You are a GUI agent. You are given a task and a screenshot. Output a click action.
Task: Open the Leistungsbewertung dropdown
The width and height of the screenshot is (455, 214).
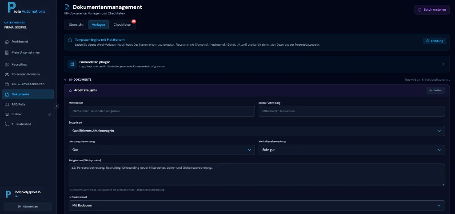tap(161, 150)
